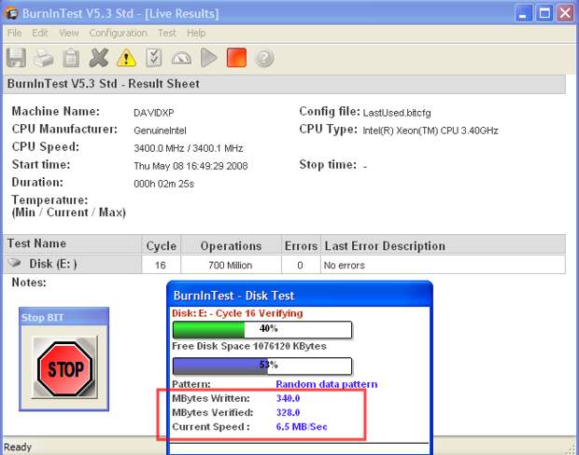This screenshot has width=579, height=455.
Task: Click the red Stop tests toolbar icon
Action: pyautogui.click(x=236, y=58)
